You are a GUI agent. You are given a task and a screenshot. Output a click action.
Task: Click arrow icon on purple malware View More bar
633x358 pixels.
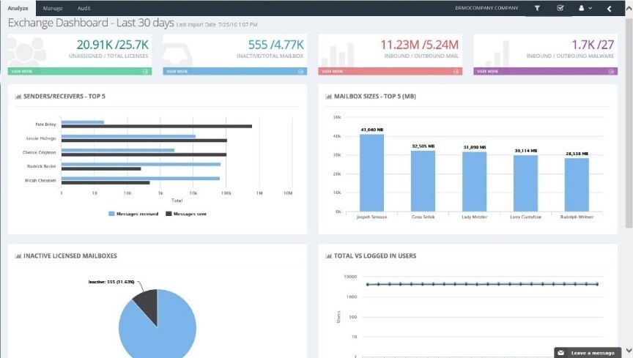[x=611, y=72]
